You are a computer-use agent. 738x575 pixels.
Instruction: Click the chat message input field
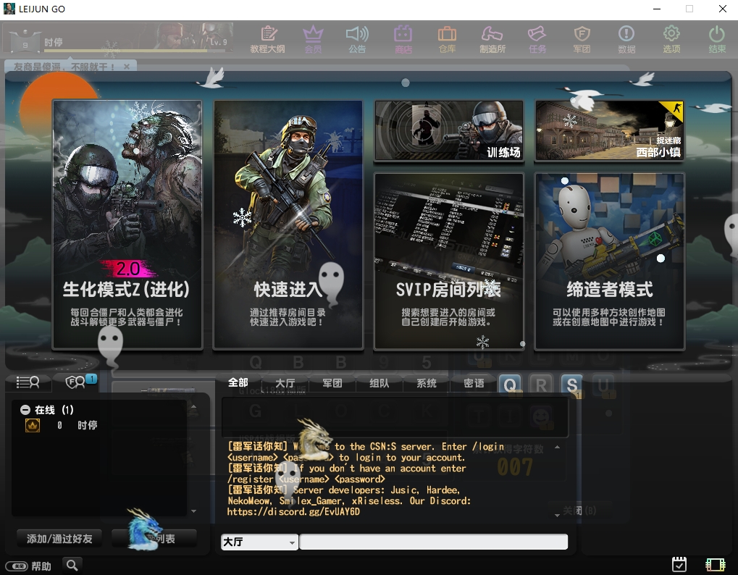click(x=435, y=541)
